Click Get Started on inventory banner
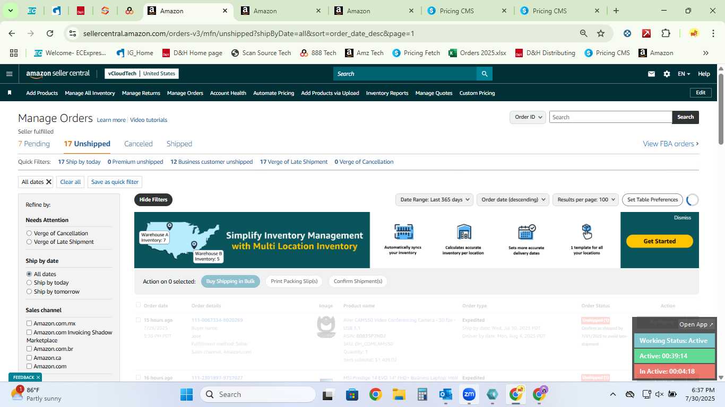The height and width of the screenshot is (407, 725). point(660,241)
